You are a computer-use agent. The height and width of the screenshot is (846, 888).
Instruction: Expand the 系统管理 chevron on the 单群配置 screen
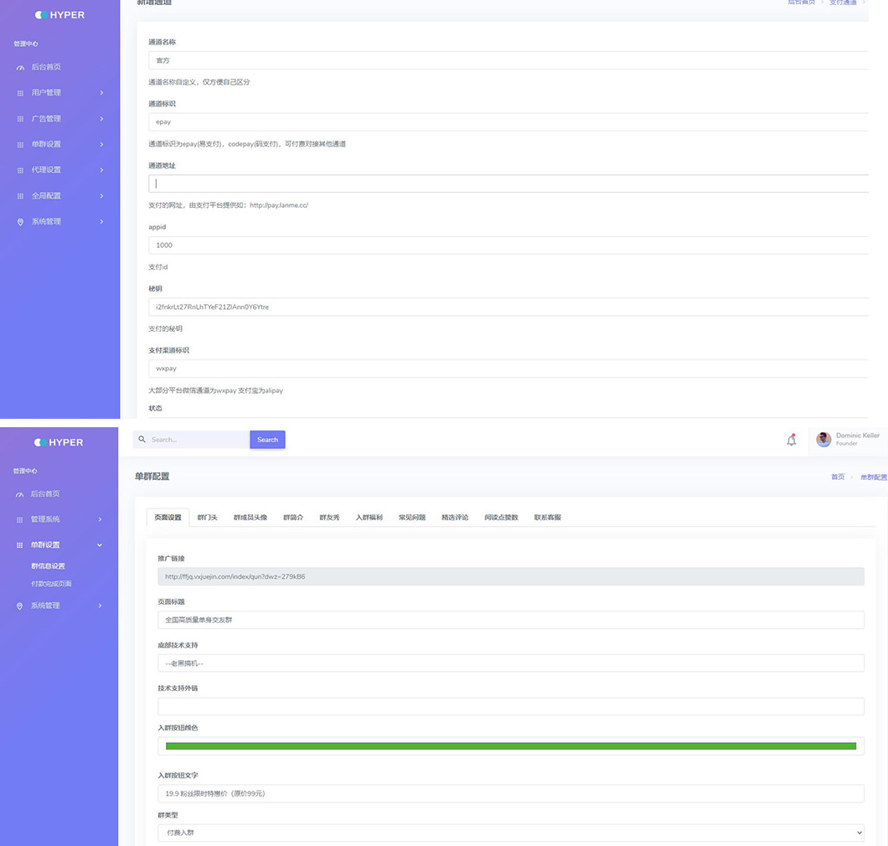click(101, 606)
